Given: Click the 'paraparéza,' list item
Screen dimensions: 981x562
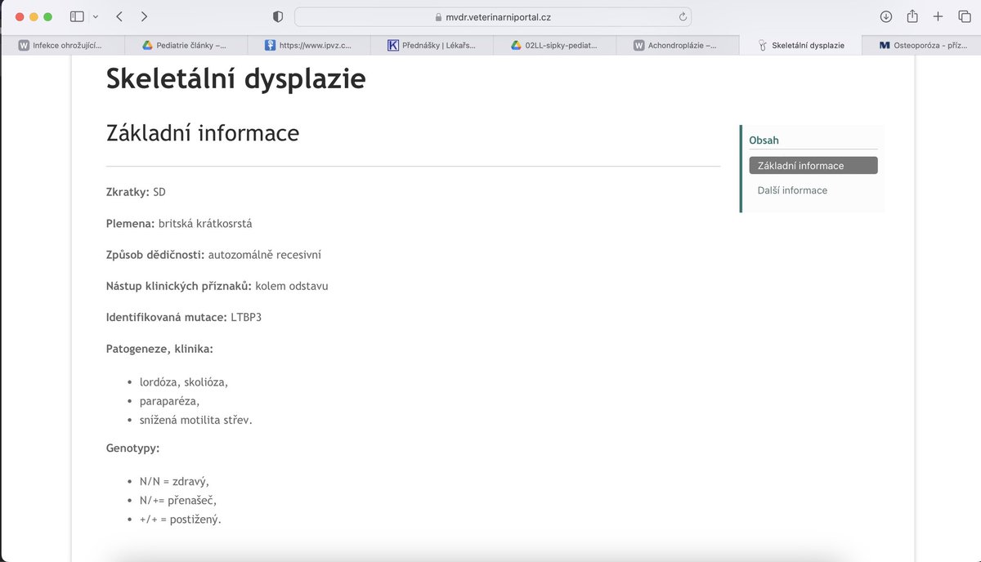Looking at the screenshot, I should click(169, 401).
